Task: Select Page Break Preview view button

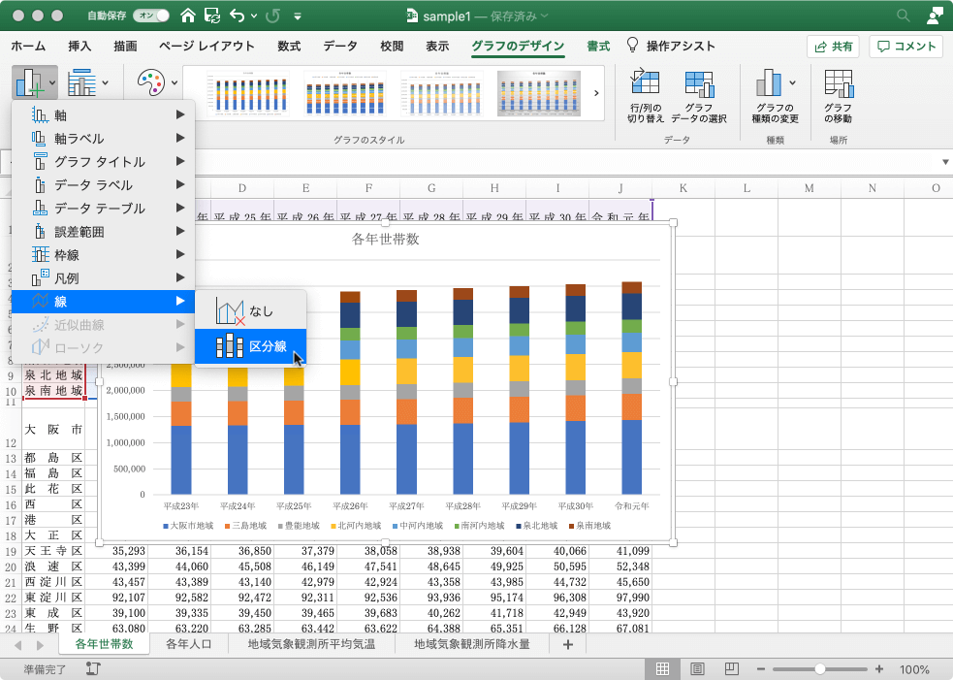Action: (x=731, y=669)
